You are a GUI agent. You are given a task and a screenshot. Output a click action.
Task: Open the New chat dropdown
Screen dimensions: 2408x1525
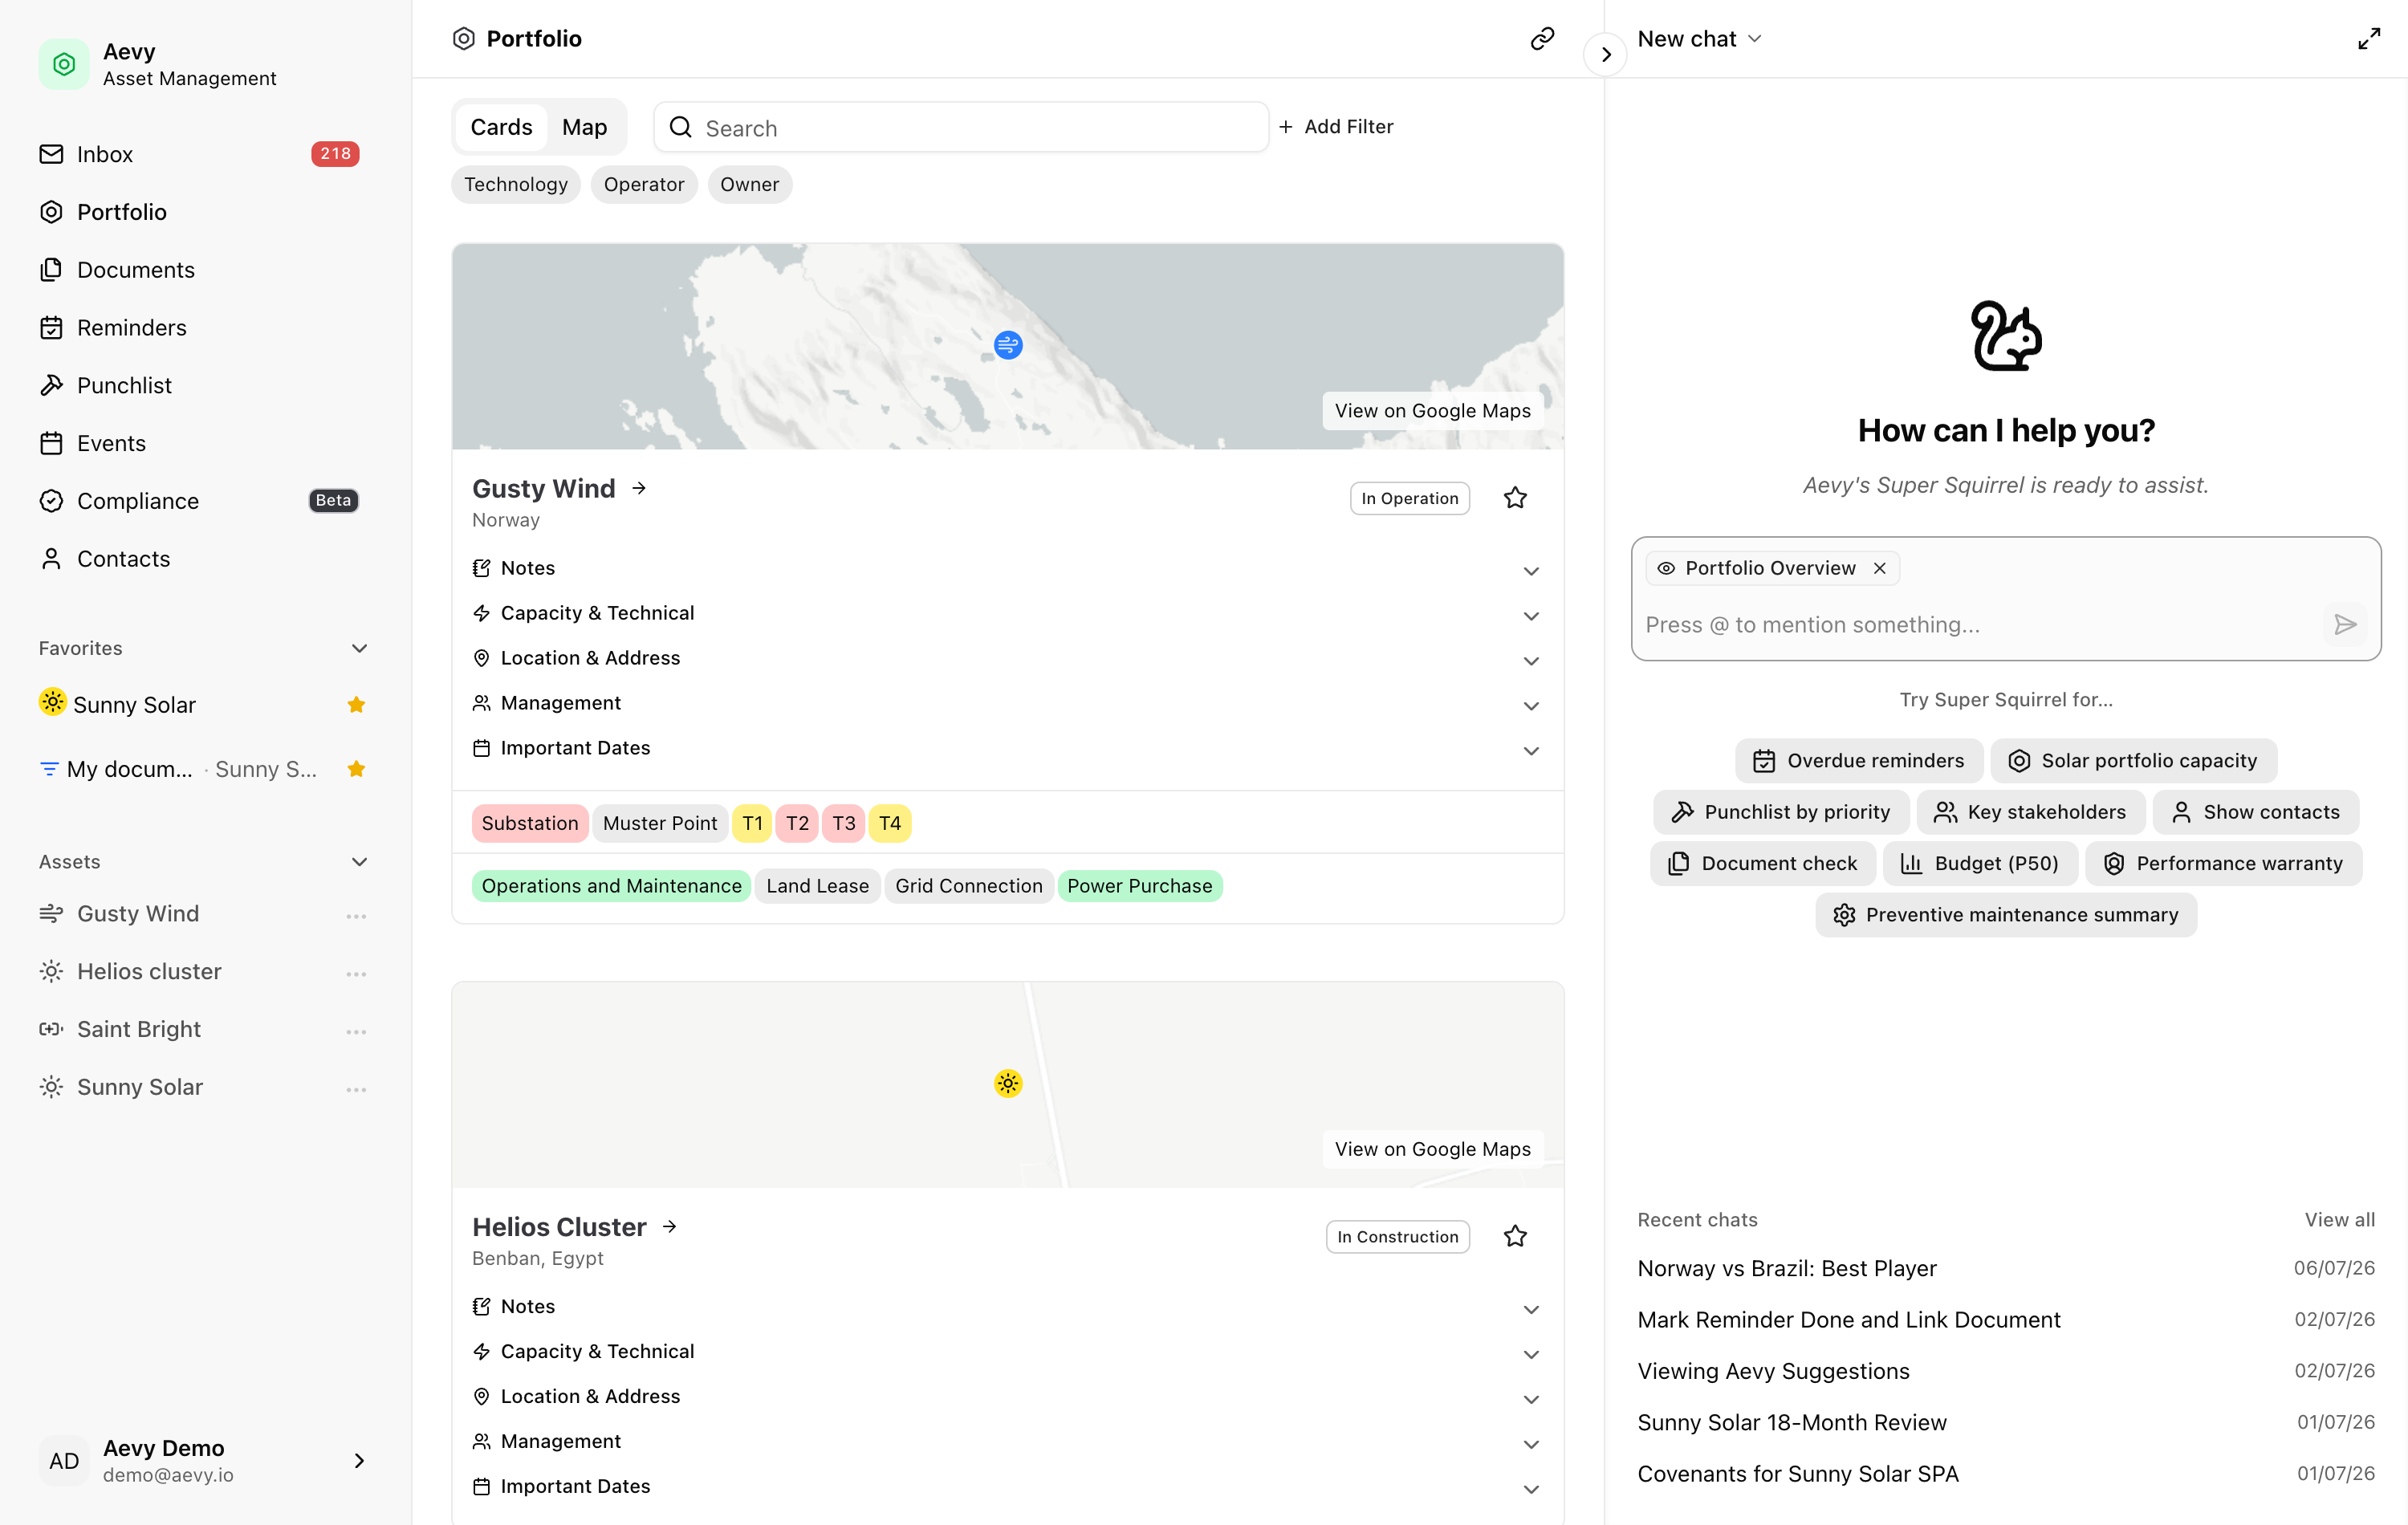pos(1698,39)
